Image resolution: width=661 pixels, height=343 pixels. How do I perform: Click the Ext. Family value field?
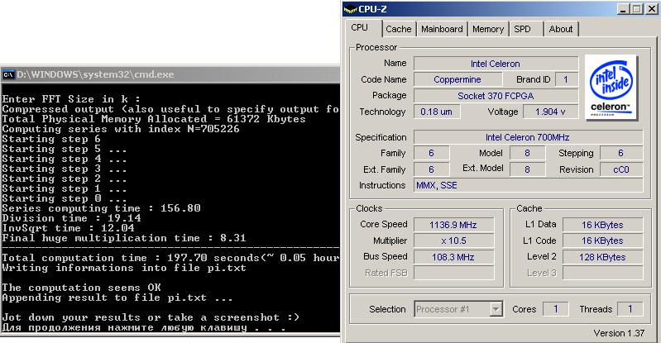431,169
